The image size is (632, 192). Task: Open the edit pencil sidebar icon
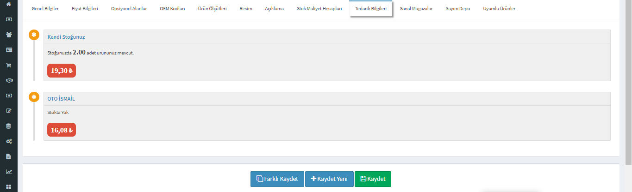click(8, 111)
